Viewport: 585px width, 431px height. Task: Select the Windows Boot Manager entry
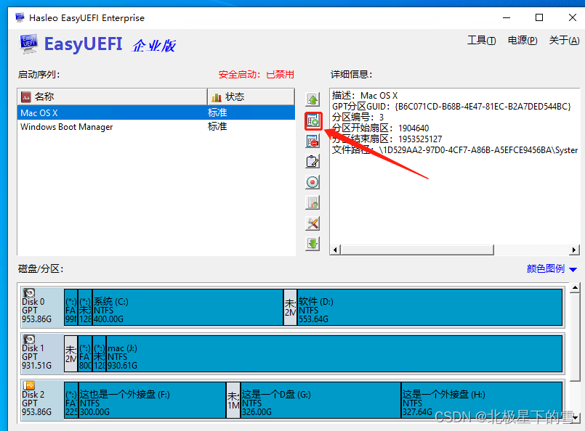[156, 127]
